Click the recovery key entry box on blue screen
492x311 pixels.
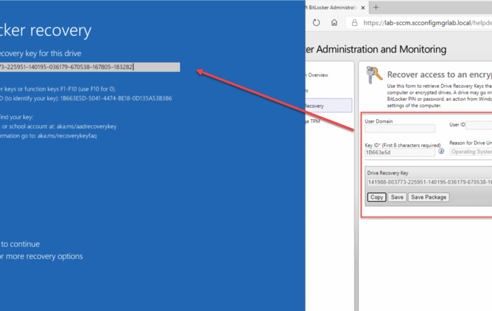click(90, 67)
